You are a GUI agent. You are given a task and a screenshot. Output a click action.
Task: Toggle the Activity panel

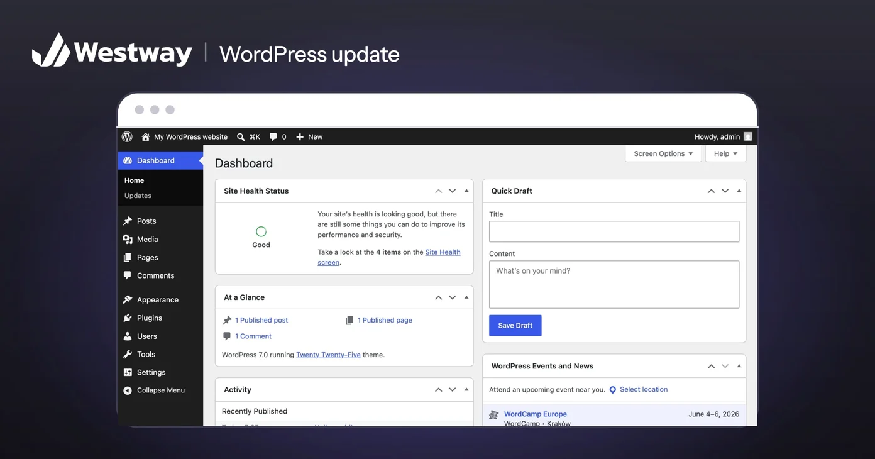[466, 389]
